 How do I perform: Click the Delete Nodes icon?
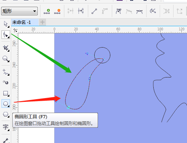point(57,11)
